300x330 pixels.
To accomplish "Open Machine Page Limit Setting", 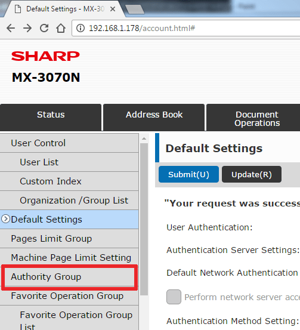I will pos(69,258).
